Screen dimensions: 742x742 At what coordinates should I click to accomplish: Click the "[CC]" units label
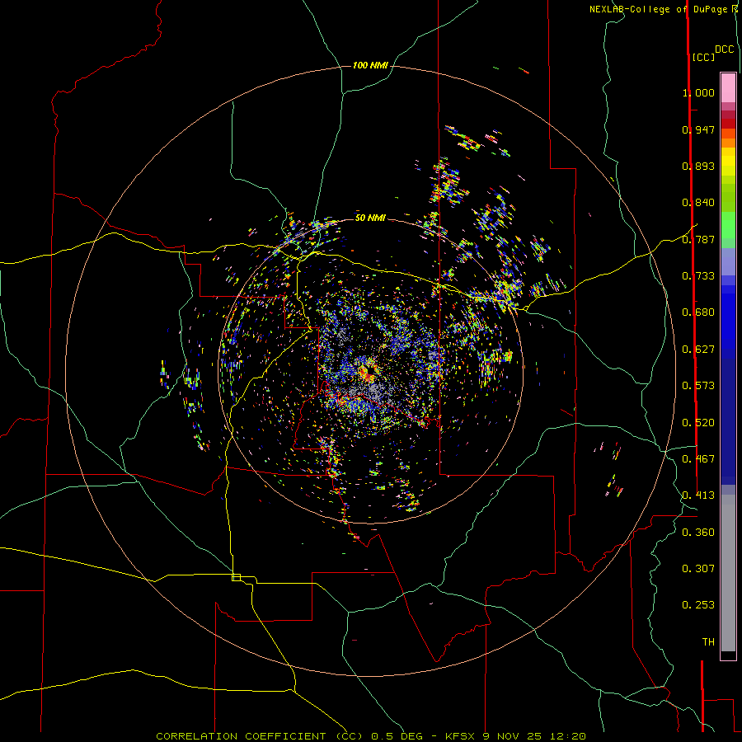click(x=703, y=57)
